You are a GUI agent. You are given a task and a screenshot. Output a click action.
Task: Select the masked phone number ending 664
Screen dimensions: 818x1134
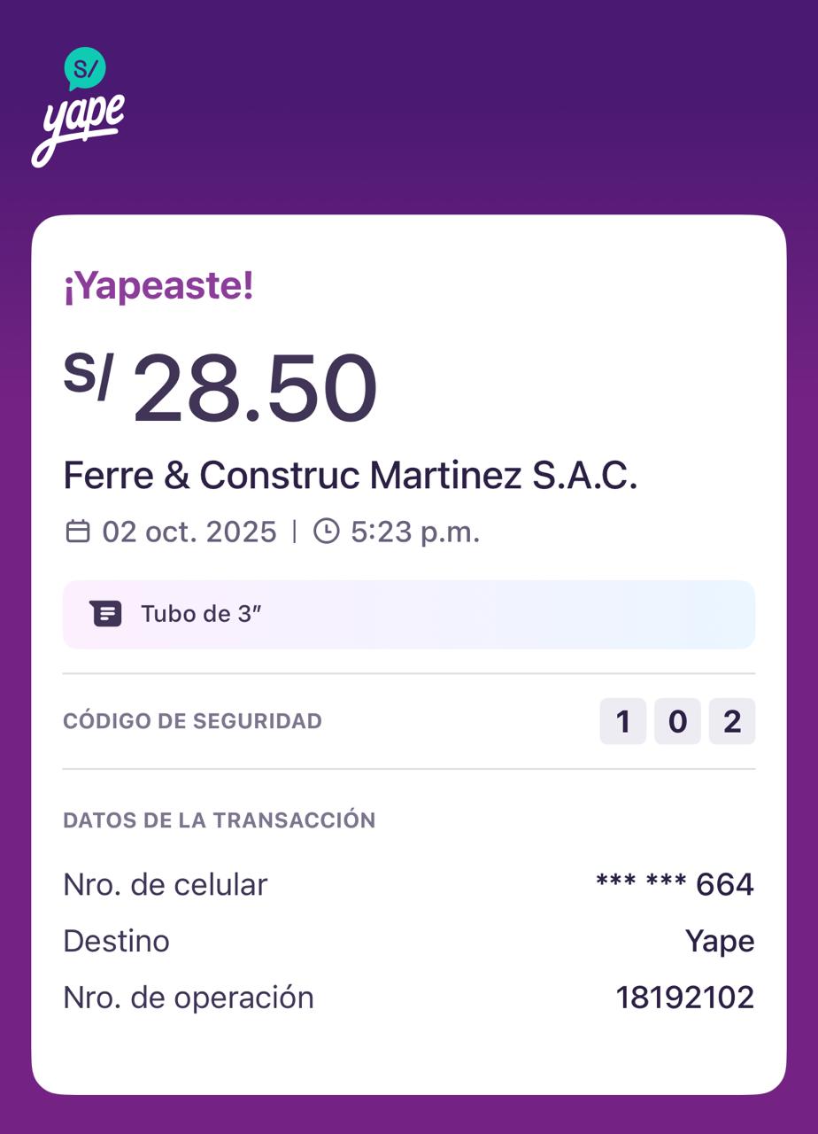pyautogui.click(x=675, y=884)
